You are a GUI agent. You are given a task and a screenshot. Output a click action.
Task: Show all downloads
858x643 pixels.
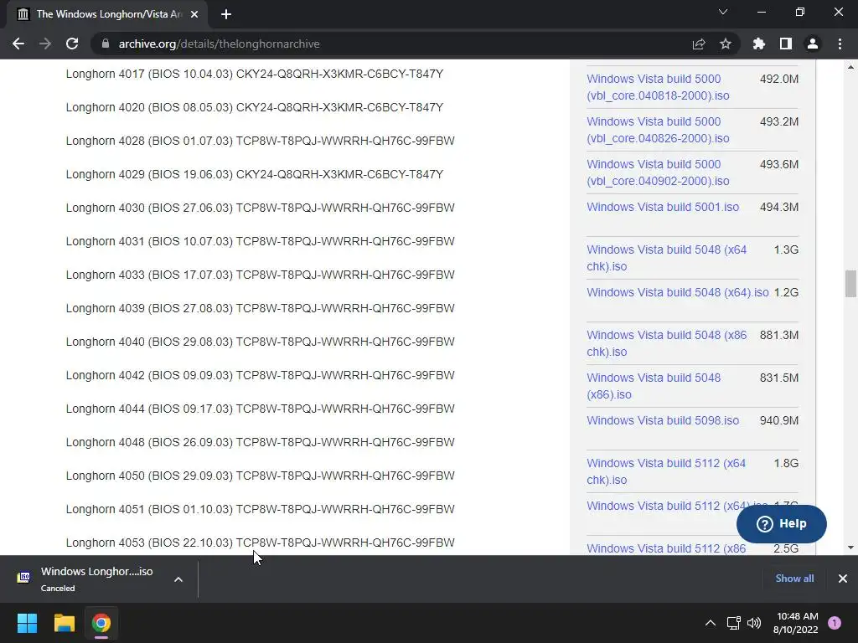pyautogui.click(x=794, y=579)
